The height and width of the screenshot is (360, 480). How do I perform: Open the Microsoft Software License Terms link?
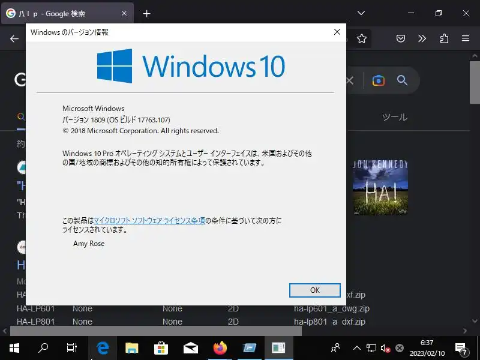[149, 220]
